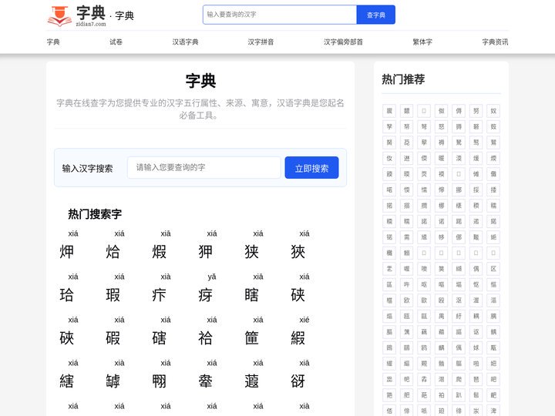Image resolution: width=555 pixels, height=416 pixels.
Task: Click 琶 tile in 热门推荐
Action: tap(476, 379)
